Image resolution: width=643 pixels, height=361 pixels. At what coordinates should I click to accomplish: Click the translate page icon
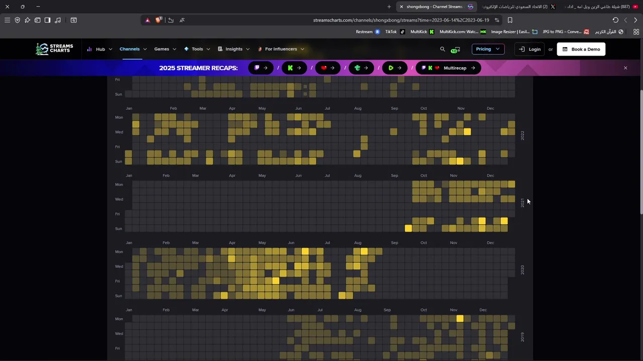182,20
